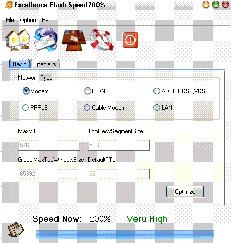Click the green Veru High text

pos(147,219)
